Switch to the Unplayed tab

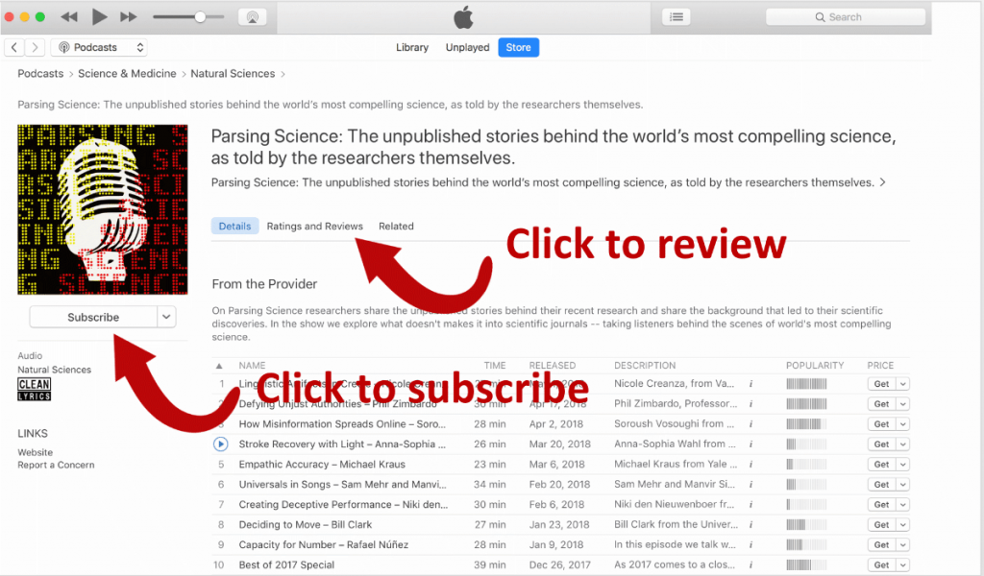467,47
